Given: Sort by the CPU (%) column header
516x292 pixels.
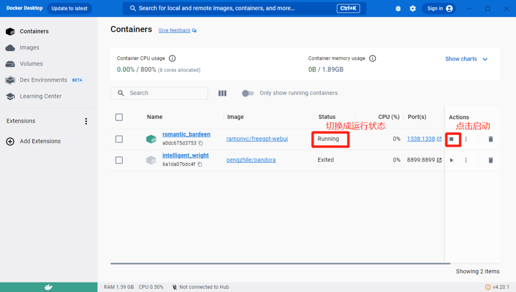Looking at the screenshot, I should tap(388, 117).
